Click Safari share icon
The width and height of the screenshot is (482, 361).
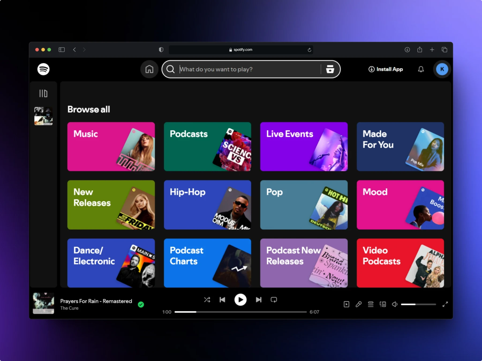click(x=420, y=49)
